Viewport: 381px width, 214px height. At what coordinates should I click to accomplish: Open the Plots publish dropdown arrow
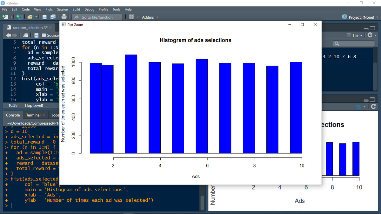pos(364,107)
